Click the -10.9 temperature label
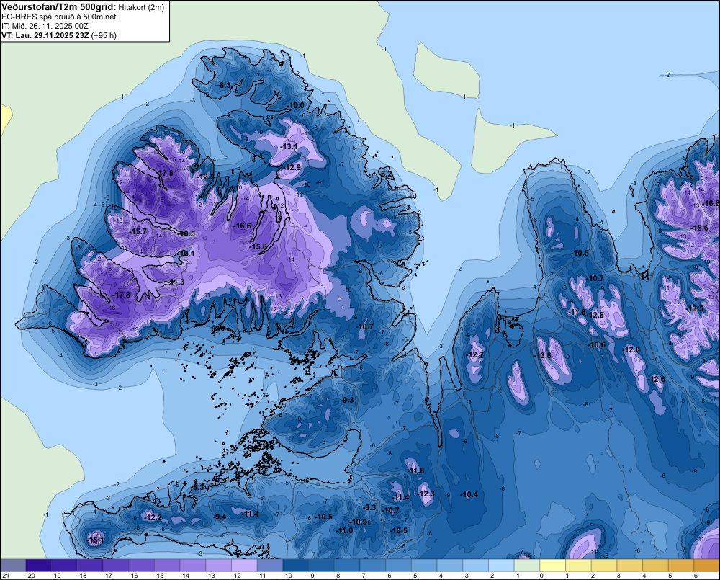Viewport: 720px width, 580px height. pos(359,522)
